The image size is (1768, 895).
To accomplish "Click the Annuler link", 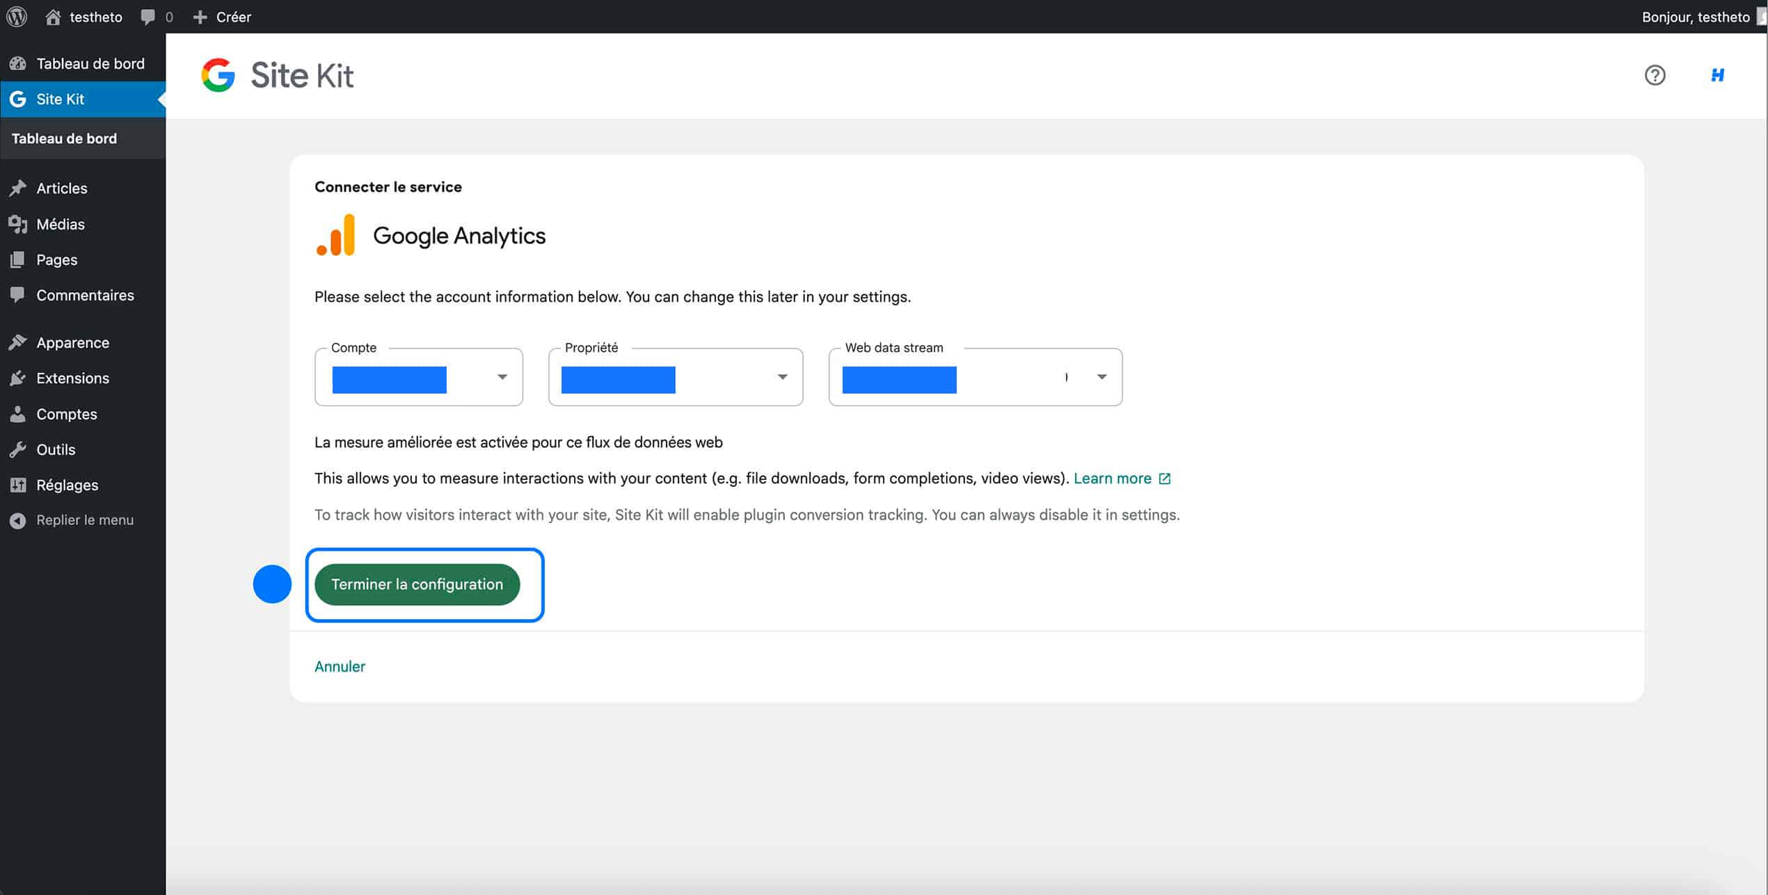I will 340,666.
